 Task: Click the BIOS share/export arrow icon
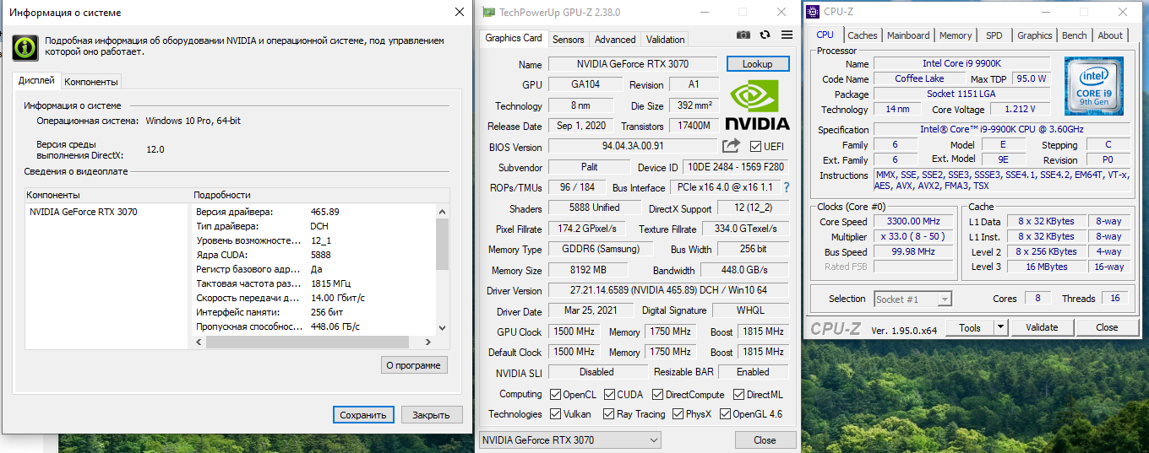731,146
